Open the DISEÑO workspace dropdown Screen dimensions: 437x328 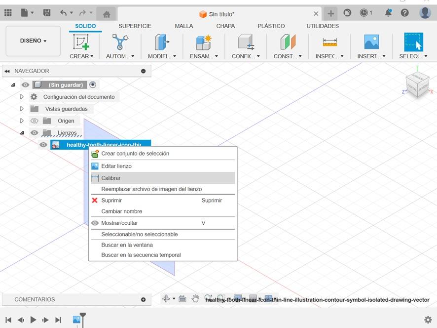coord(33,41)
